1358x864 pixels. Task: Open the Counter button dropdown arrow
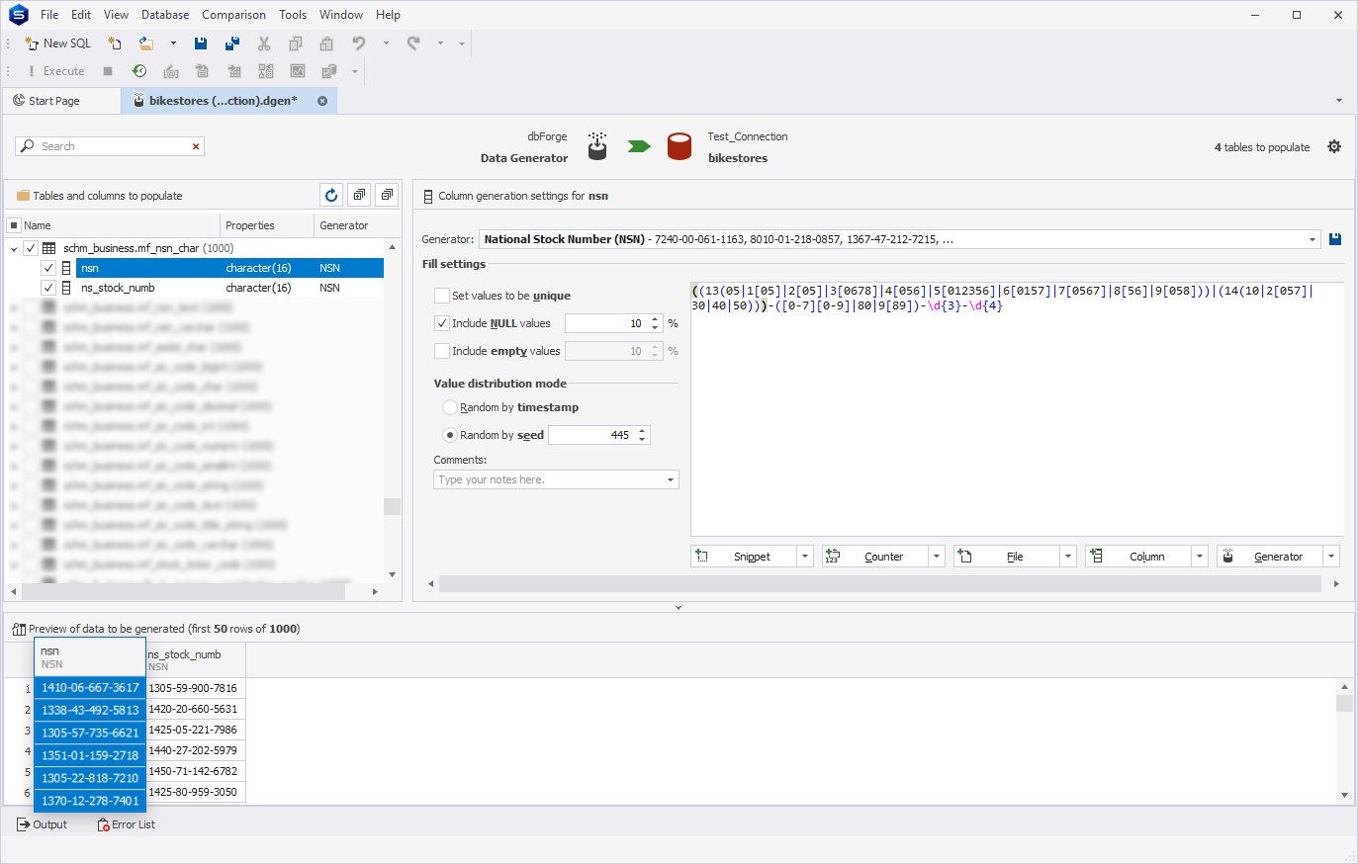936,557
